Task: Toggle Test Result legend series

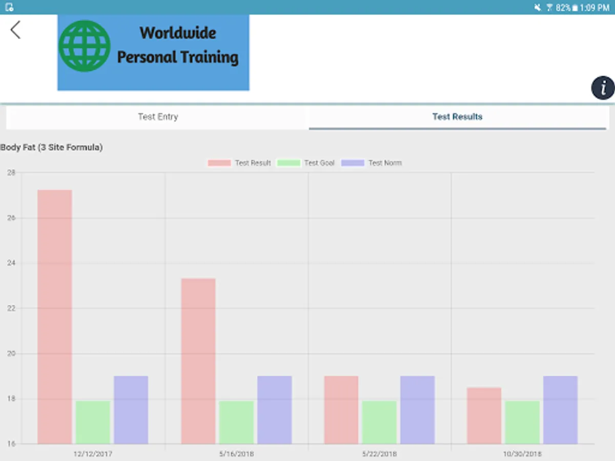Action: (239, 163)
